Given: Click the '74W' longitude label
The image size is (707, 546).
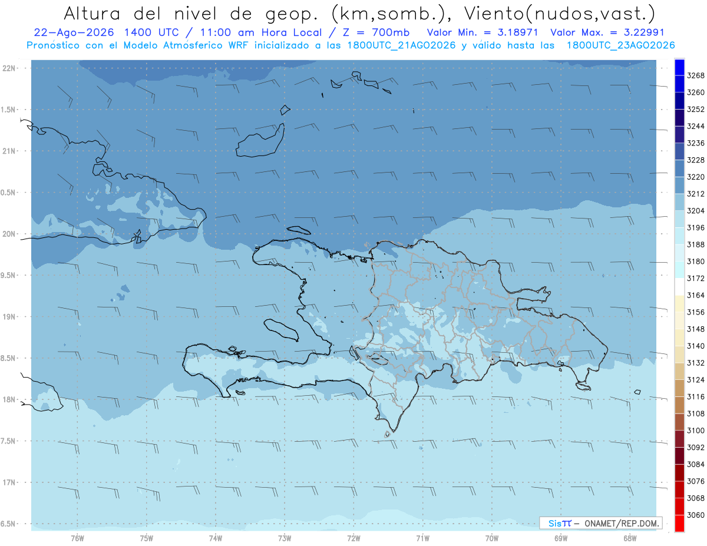Looking at the screenshot, I should (216, 538).
